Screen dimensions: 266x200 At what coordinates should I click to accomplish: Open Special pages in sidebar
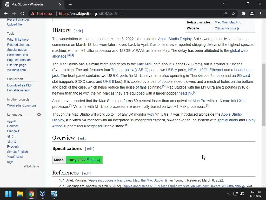[x=17, y=50]
